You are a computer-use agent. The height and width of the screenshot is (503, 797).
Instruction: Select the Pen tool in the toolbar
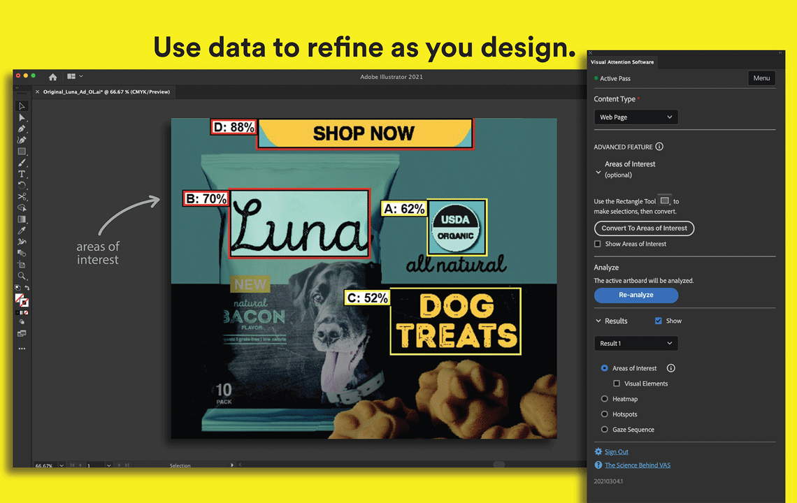coord(22,129)
